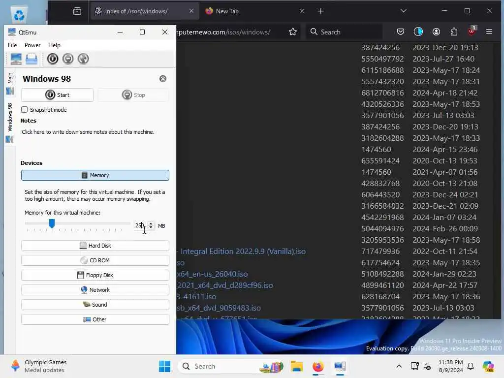Click the Firefox View icon left of the tabs
Image resolution: width=504 pixels, height=378 pixels.
77,11
